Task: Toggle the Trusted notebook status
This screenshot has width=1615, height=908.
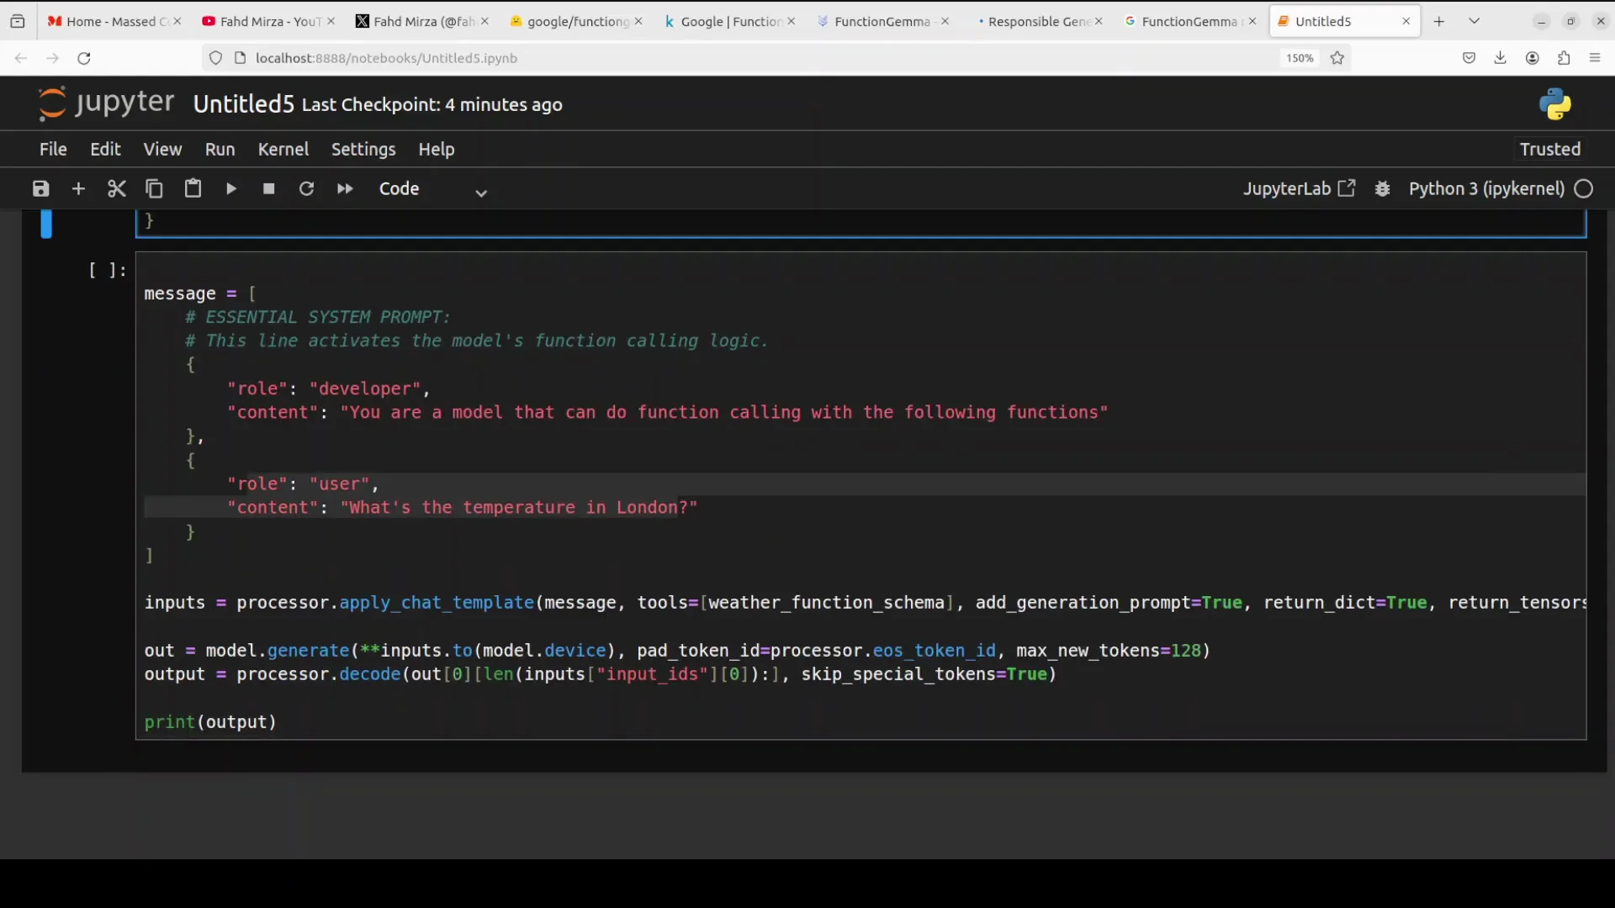Action: (1549, 149)
